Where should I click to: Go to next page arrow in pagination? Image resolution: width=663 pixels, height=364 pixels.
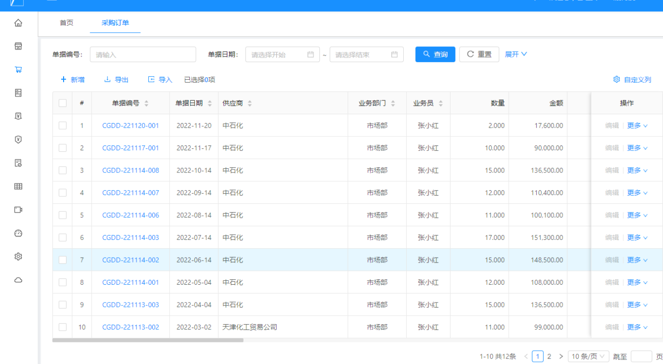tap(560, 356)
